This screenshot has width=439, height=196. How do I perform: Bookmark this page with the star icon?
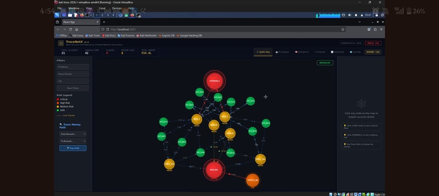343,29
